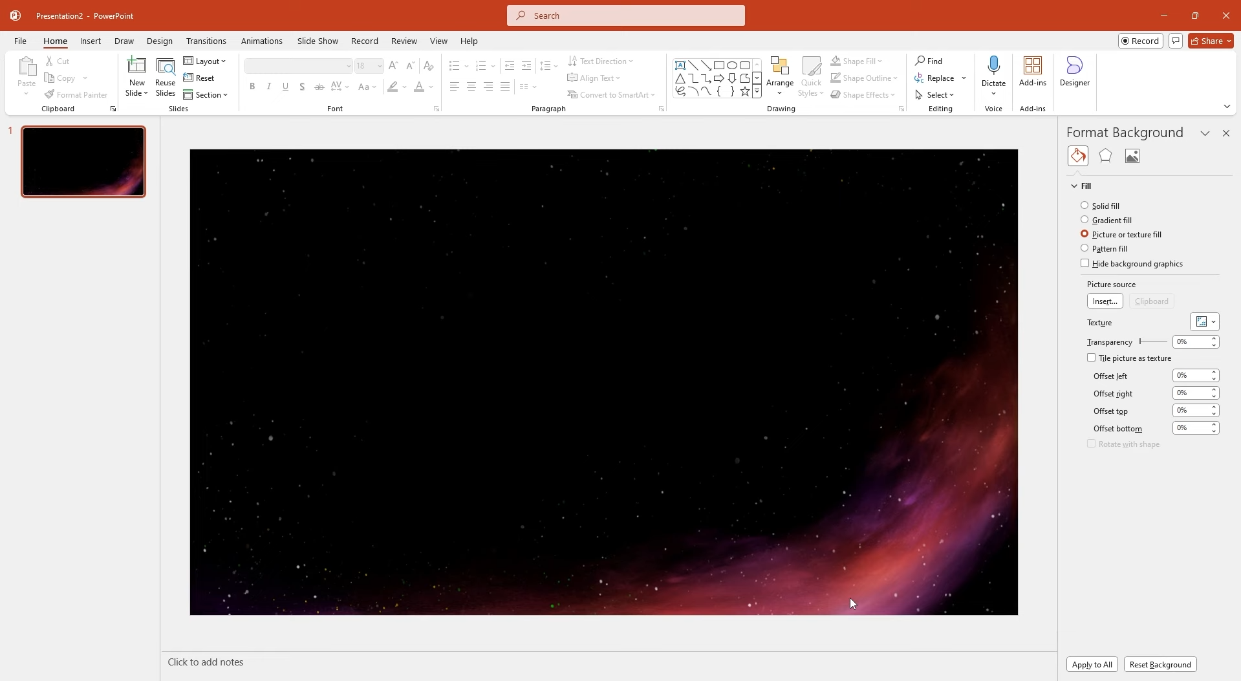The width and height of the screenshot is (1241, 681).
Task: Enable Hide background graphics
Action: tap(1085, 264)
